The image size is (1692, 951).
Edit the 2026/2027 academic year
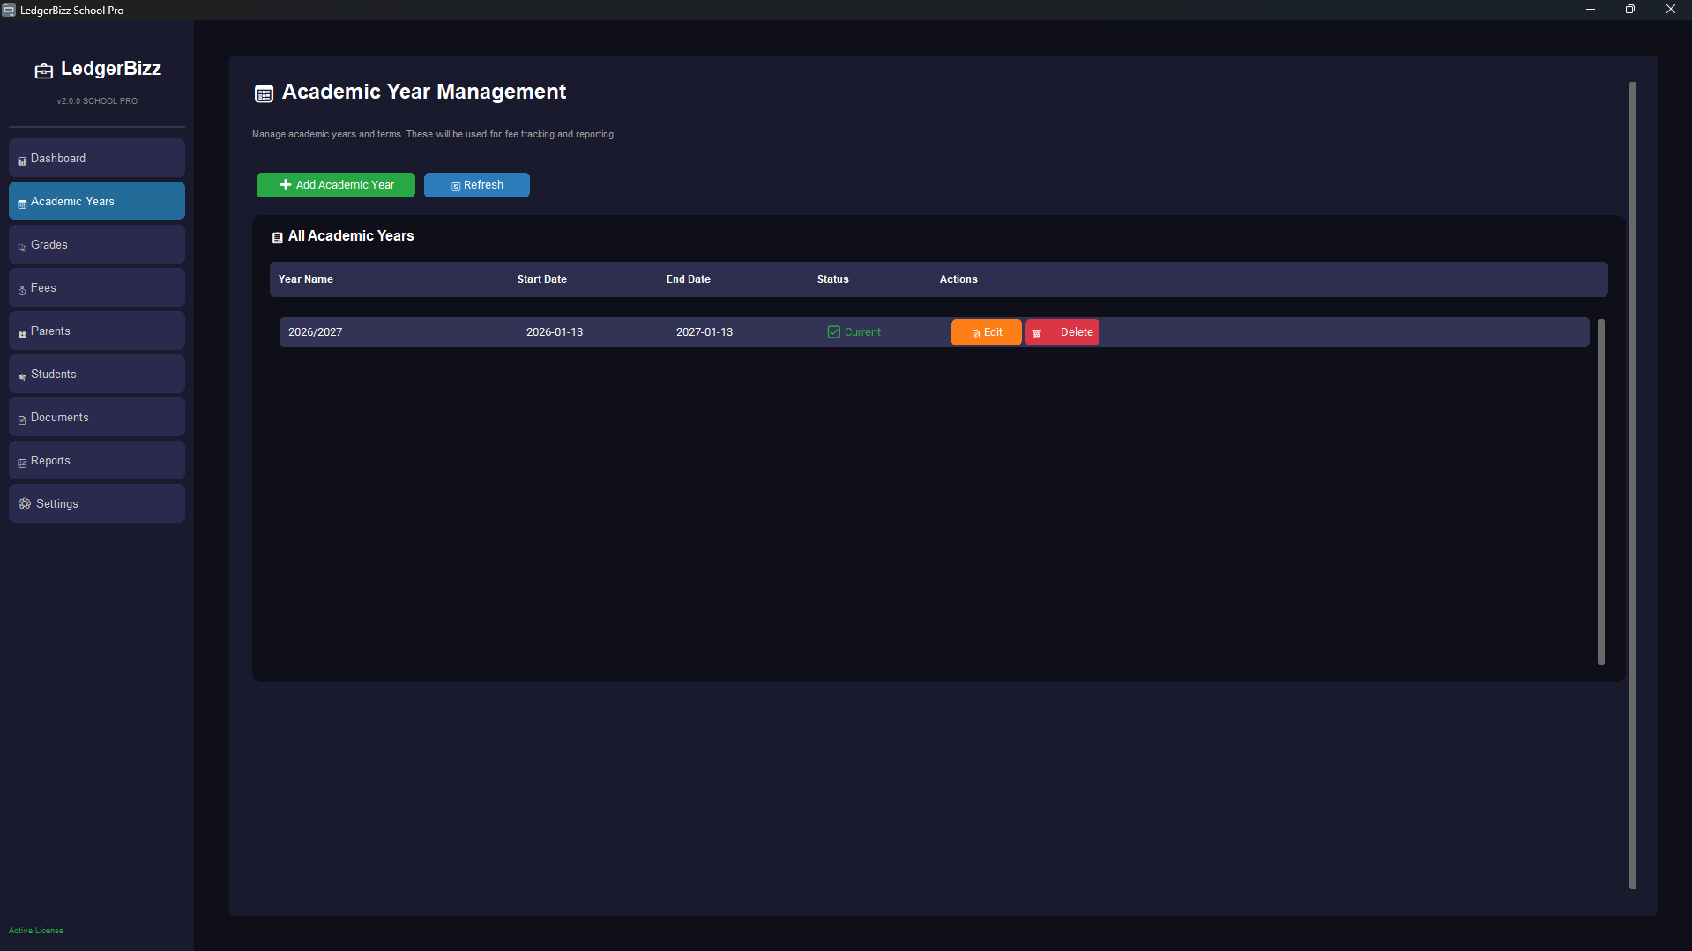pos(987,332)
